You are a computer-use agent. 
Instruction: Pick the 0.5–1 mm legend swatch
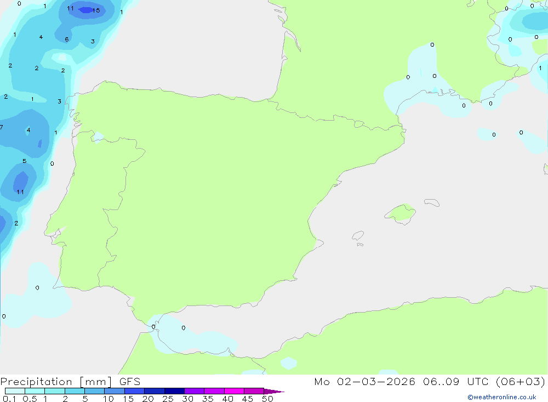click(35, 391)
